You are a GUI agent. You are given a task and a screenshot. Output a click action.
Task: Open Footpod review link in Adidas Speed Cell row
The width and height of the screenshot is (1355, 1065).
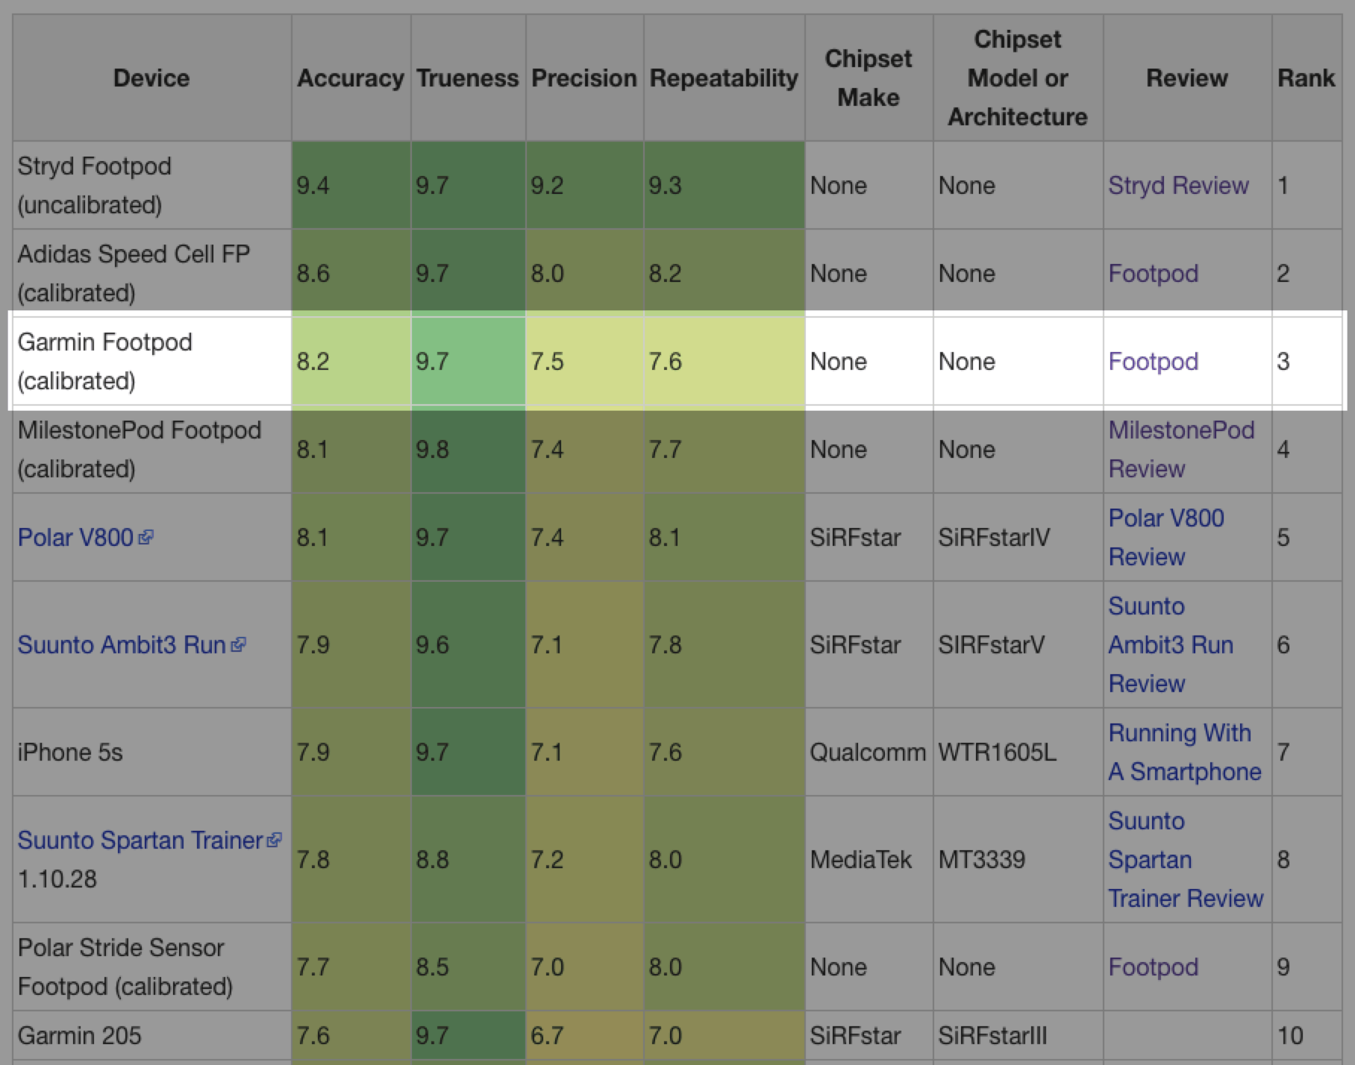pyautogui.click(x=1153, y=274)
